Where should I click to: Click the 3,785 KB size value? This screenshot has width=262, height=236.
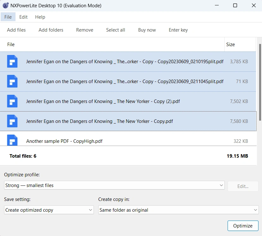coord(239,62)
